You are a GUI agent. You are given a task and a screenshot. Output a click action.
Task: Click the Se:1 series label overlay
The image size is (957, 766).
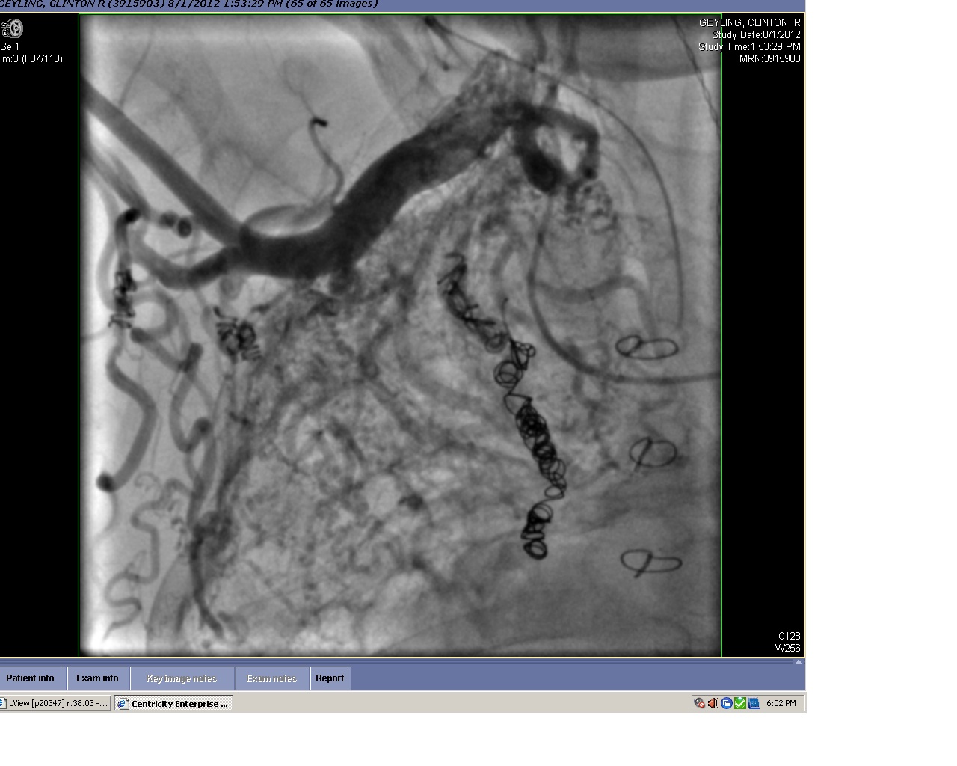coord(10,46)
